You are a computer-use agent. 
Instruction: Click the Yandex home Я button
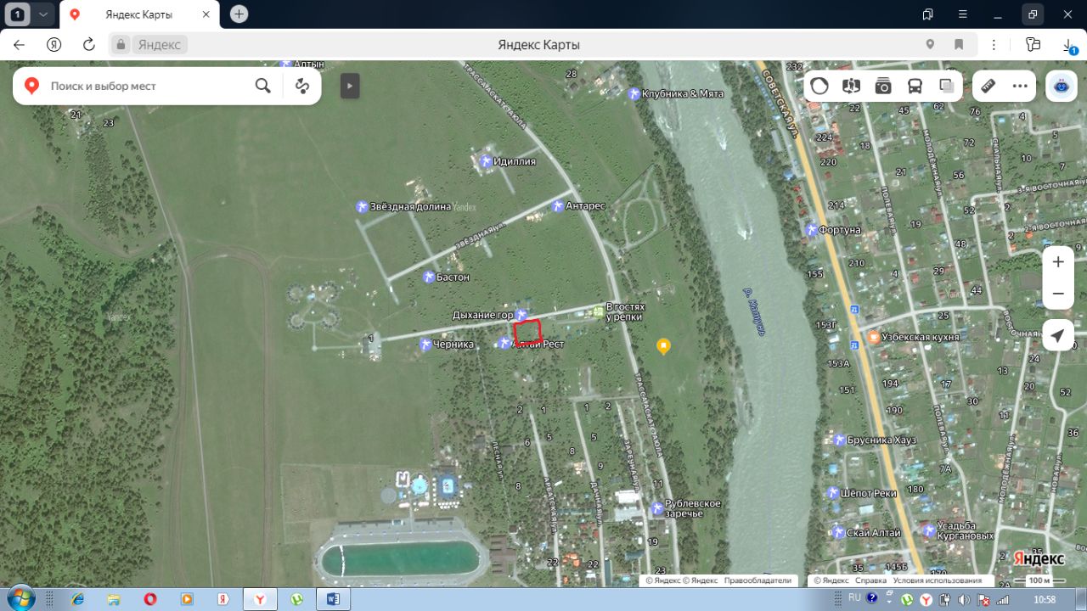click(54, 45)
